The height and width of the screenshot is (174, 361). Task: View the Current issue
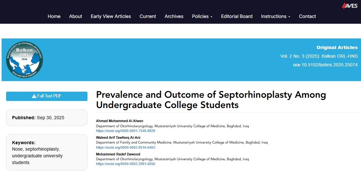148,16
